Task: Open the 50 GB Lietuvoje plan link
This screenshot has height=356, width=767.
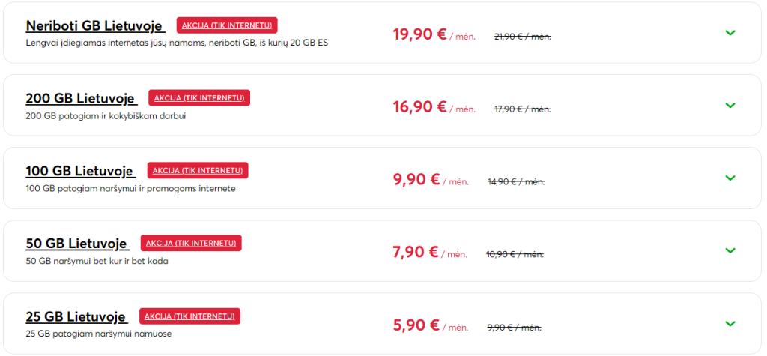Action: click(77, 244)
